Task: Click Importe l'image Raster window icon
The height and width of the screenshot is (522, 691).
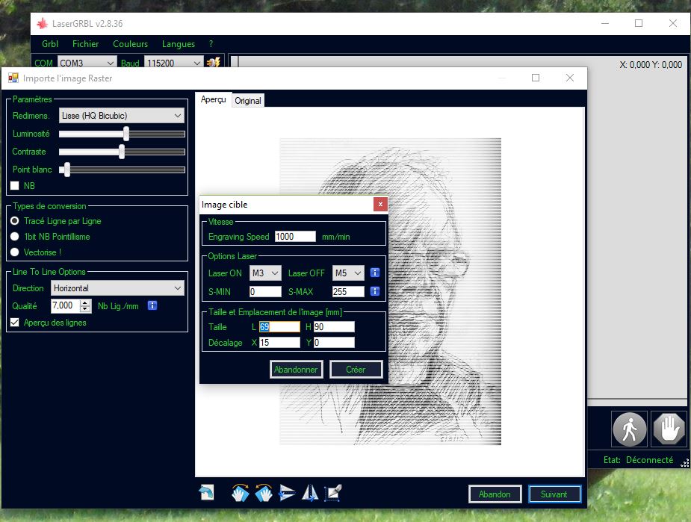Action: point(13,78)
